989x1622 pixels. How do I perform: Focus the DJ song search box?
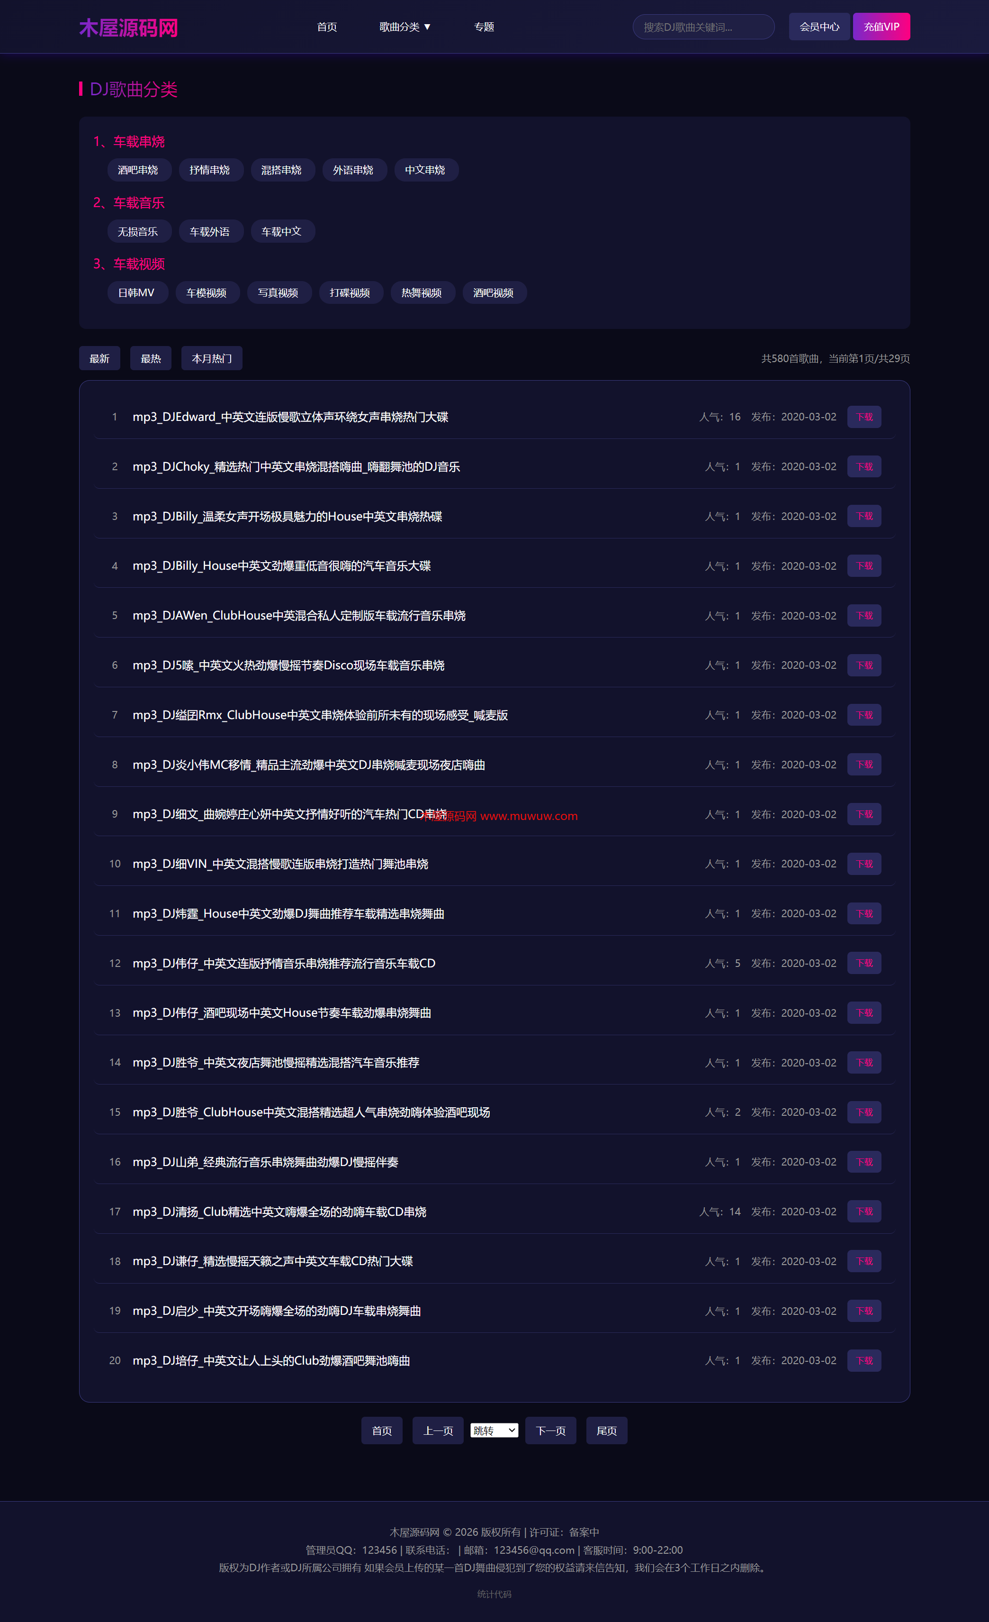pos(703,27)
